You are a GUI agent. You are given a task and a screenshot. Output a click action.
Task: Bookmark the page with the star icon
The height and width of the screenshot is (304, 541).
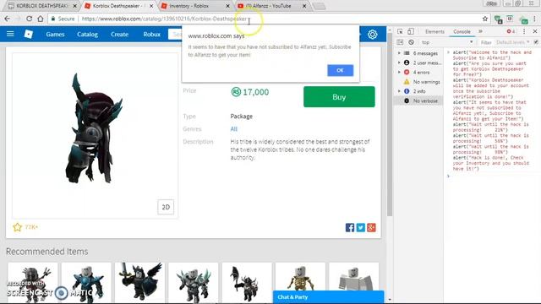[x=485, y=19]
